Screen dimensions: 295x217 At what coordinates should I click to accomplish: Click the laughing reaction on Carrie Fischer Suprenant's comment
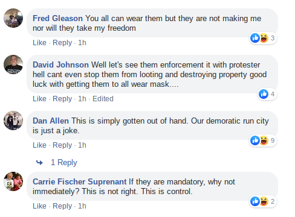click(x=264, y=201)
